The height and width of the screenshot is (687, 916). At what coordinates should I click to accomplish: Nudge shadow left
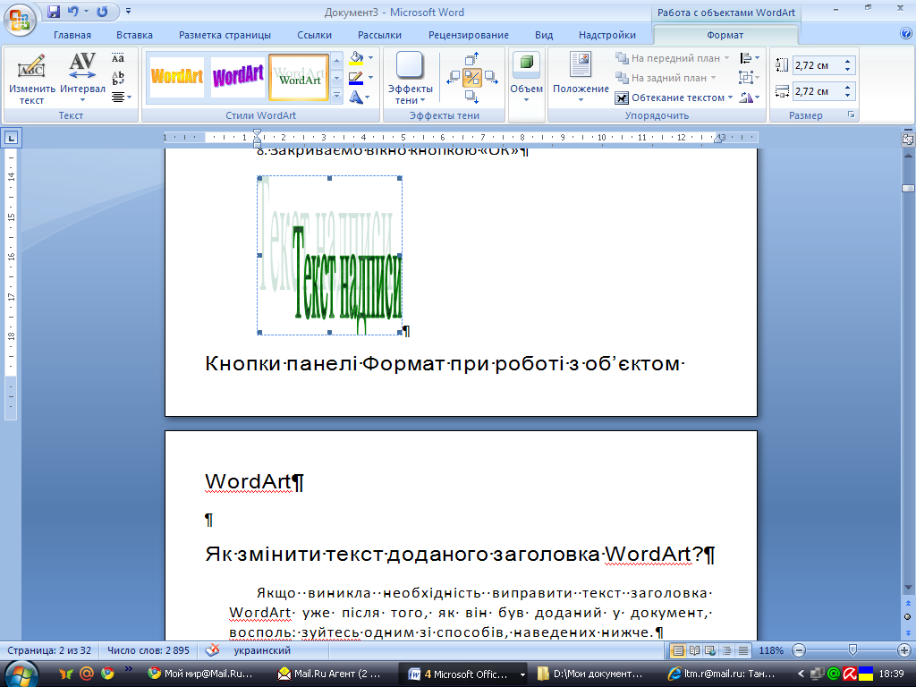click(454, 78)
